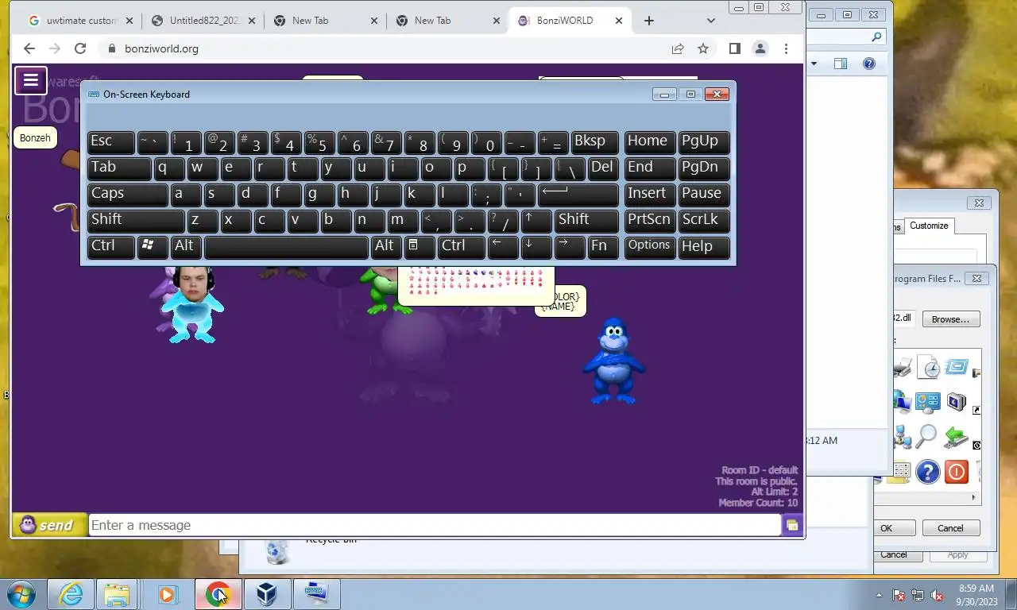Select the clock document icon
This screenshot has width=1017, height=610.
coord(927,367)
